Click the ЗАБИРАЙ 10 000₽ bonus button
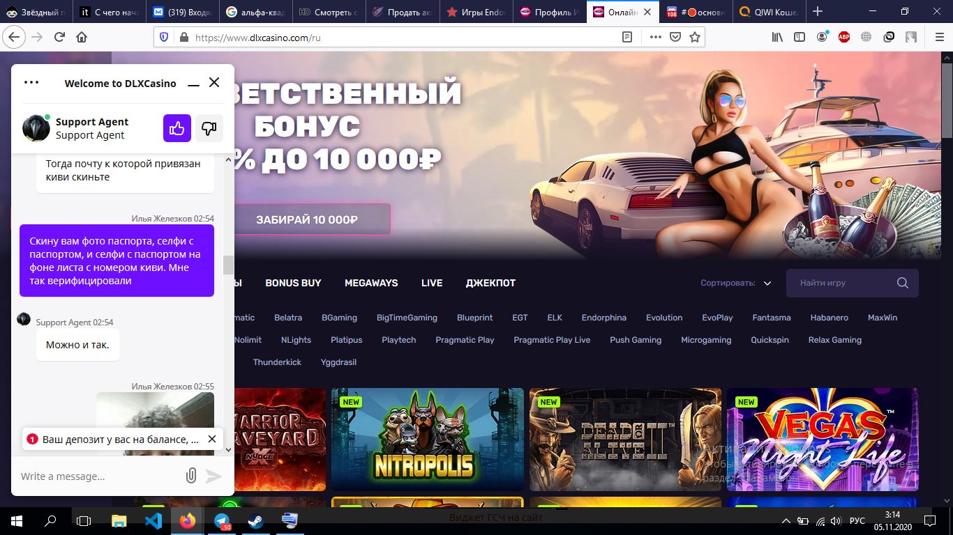The height and width of the screenshot is (535, 953). tap(307, 219)
